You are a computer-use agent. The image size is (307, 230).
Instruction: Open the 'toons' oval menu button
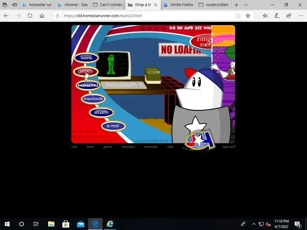tap(86, 58)
